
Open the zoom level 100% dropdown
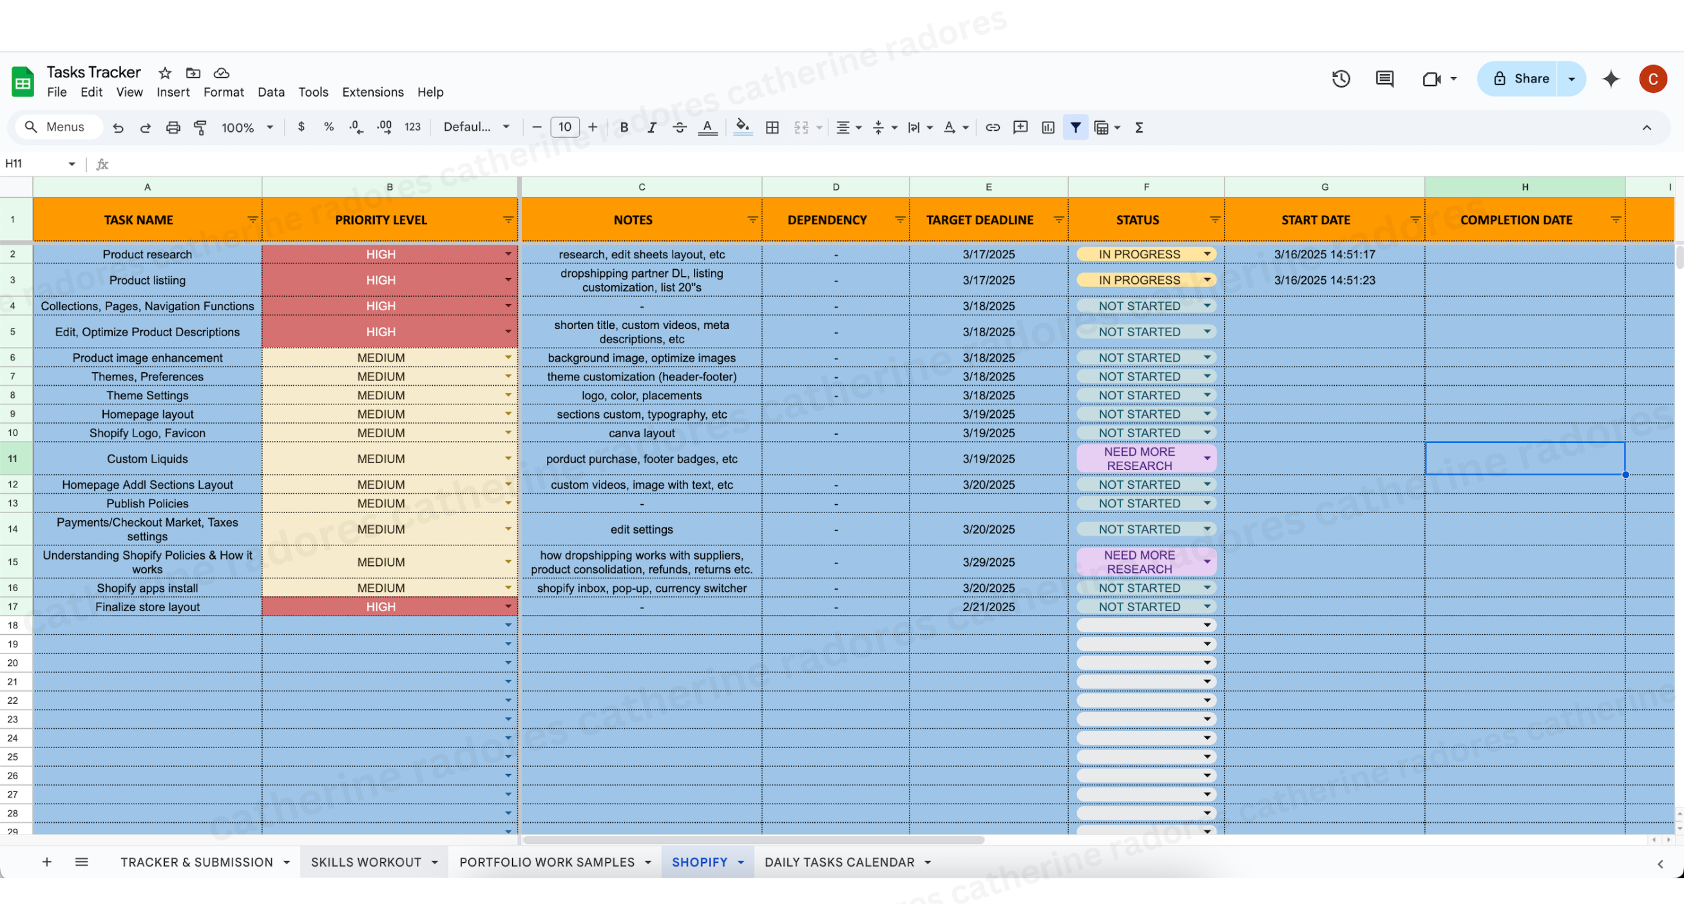tap(247, 127)
